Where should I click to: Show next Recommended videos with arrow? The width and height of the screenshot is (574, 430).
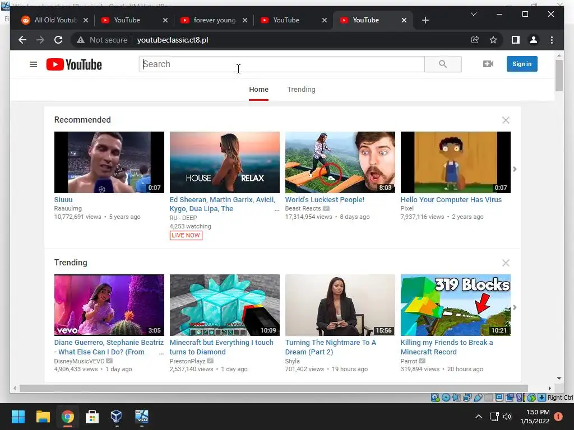coord(515,169)
